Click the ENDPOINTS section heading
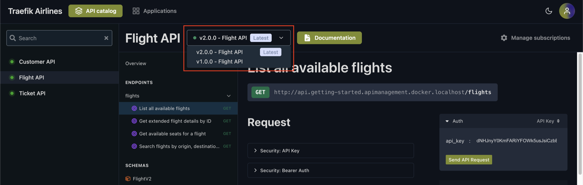The width and height of the screenshot is (583, 185). point(139,82)
